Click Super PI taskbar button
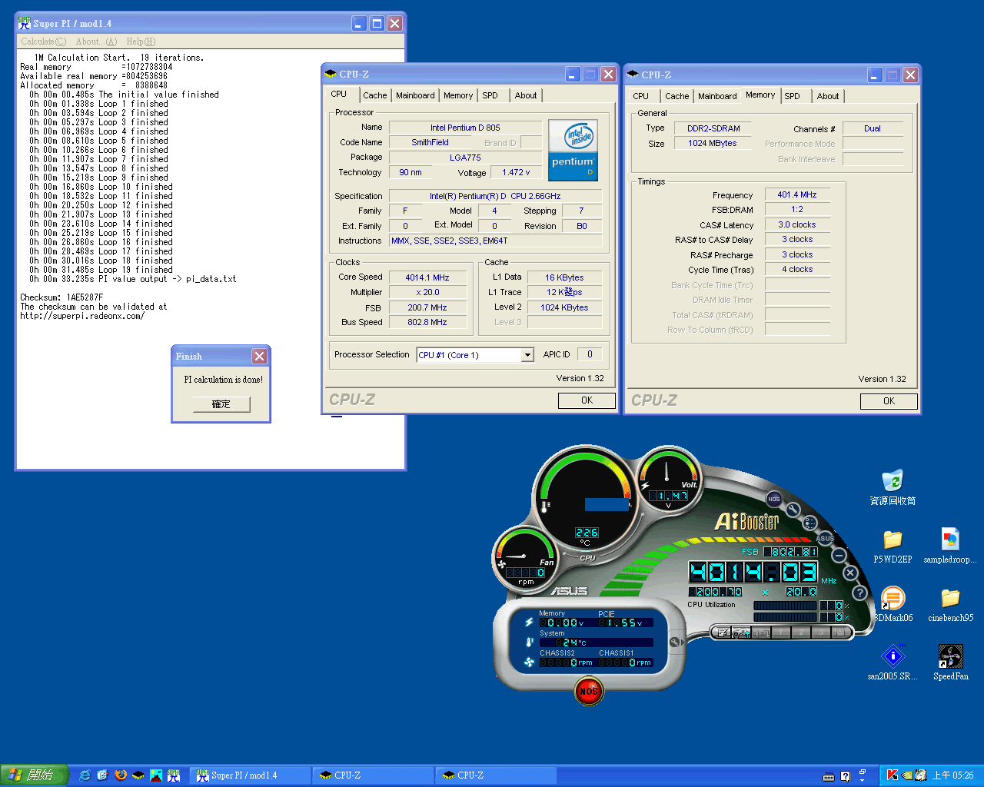The height and width of the screenshot is (787, 984). 249,775
